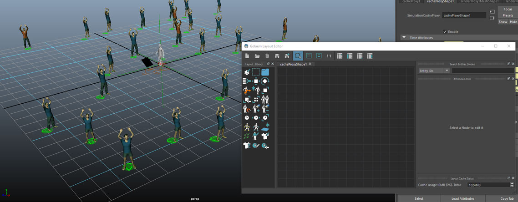
Task: Toggle the Enable checkbox
Action: [x=445, y=32]
